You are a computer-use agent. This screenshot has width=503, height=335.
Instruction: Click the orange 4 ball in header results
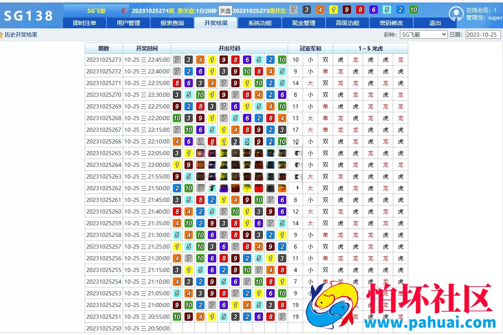click(320, 10)
